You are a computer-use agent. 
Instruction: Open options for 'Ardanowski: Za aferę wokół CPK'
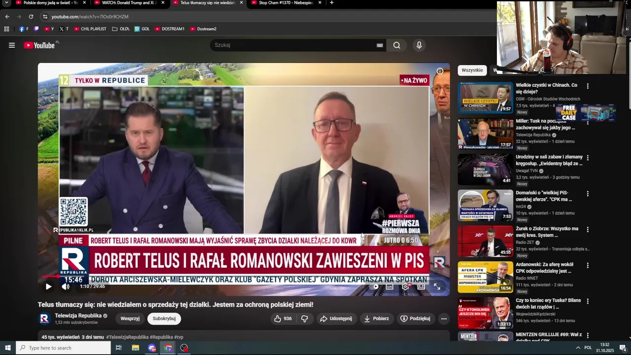pos(588,265)
